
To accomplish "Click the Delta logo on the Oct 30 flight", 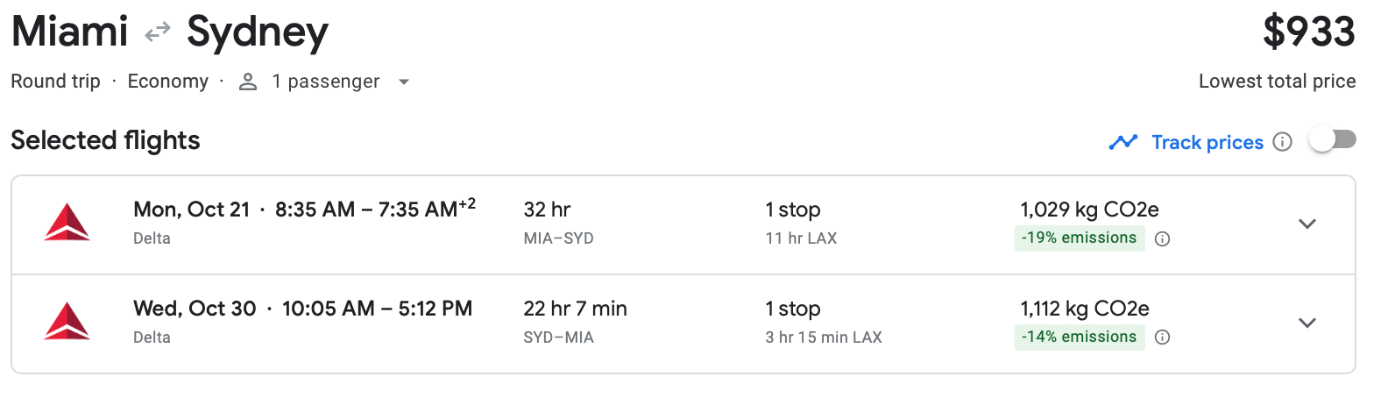I will 67,322.
